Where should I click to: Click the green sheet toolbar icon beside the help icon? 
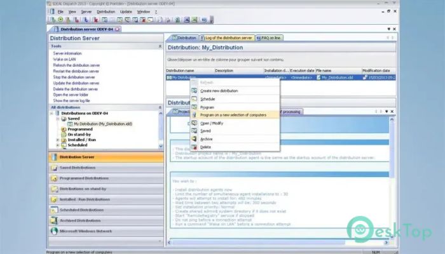195,20
